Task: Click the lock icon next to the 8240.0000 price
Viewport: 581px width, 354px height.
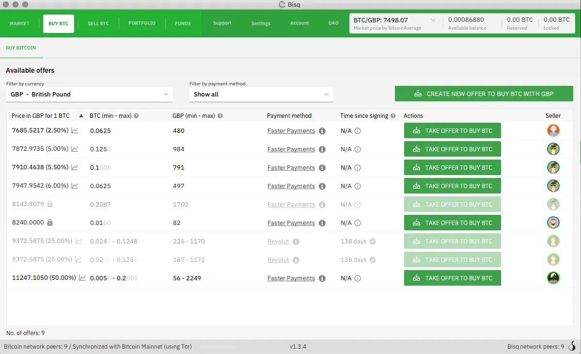Action: click(49, 223)
